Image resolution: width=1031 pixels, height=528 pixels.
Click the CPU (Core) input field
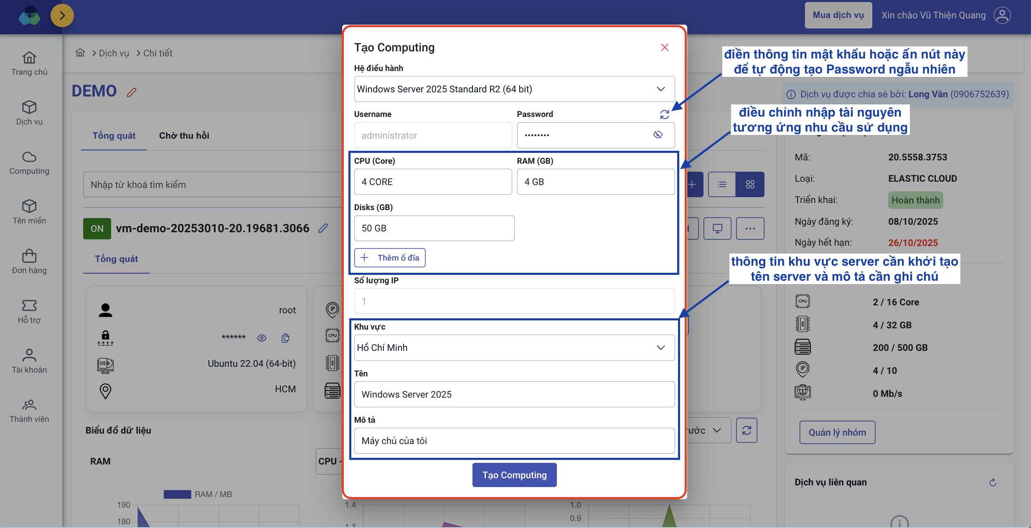[433, 182]
